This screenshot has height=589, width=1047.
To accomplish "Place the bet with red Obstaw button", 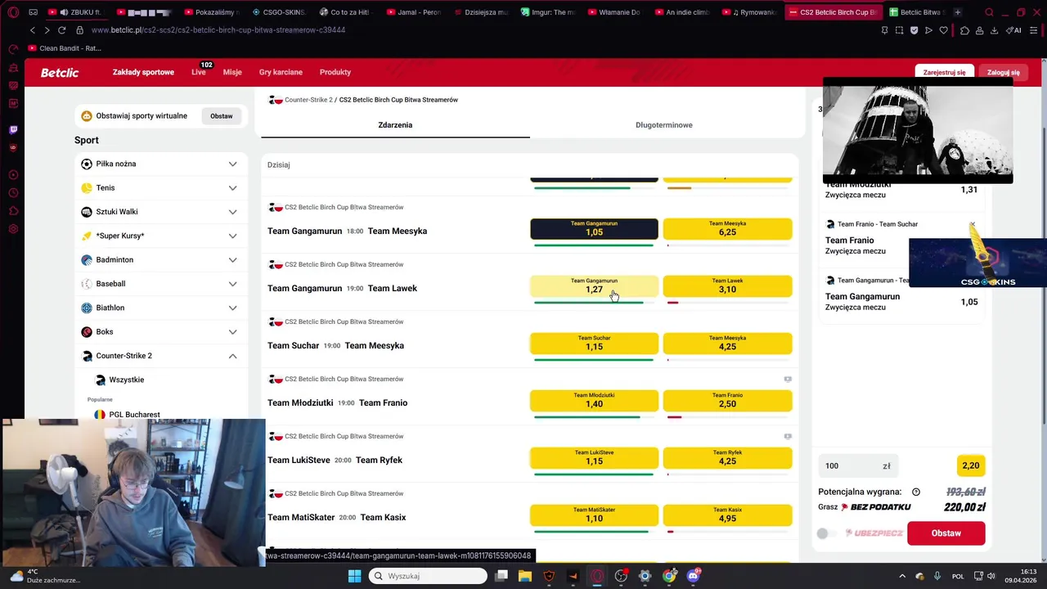I will [946, 533].
